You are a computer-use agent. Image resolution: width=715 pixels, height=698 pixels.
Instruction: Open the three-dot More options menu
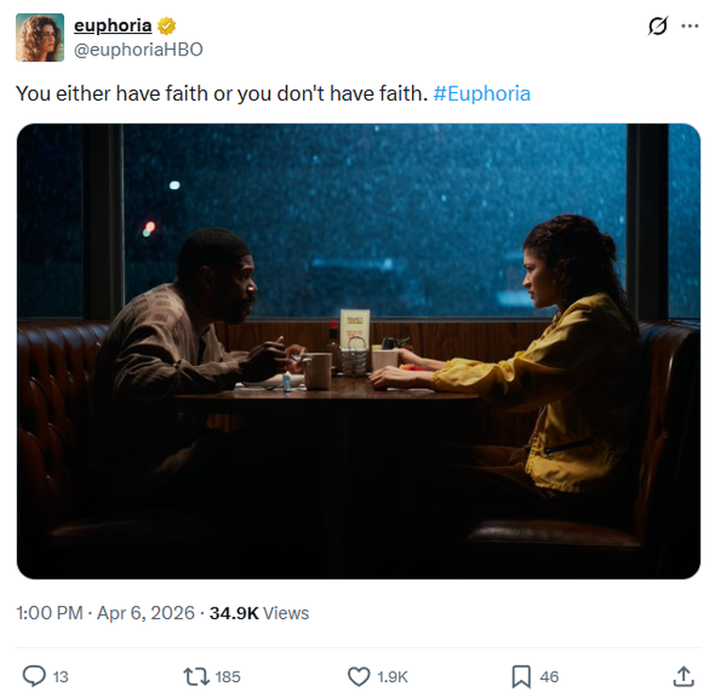click(690, 26)
